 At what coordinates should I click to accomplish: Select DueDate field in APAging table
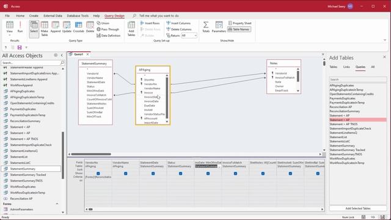click(149, 106)
